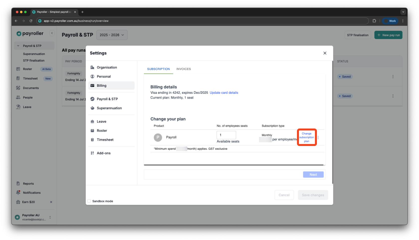Switch to the INVOICES tab
Image resolution: width=419 pixels, height=240 pixels.
click(183, 69)
